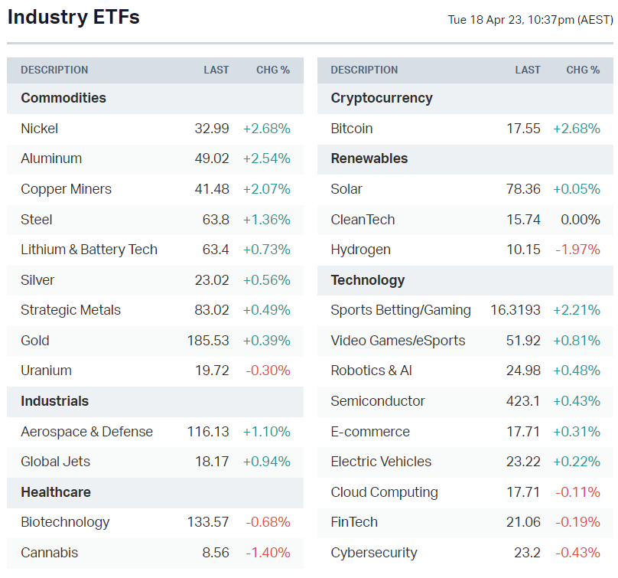
Task: Click the Technology section heading
Action: coord(368,280)
